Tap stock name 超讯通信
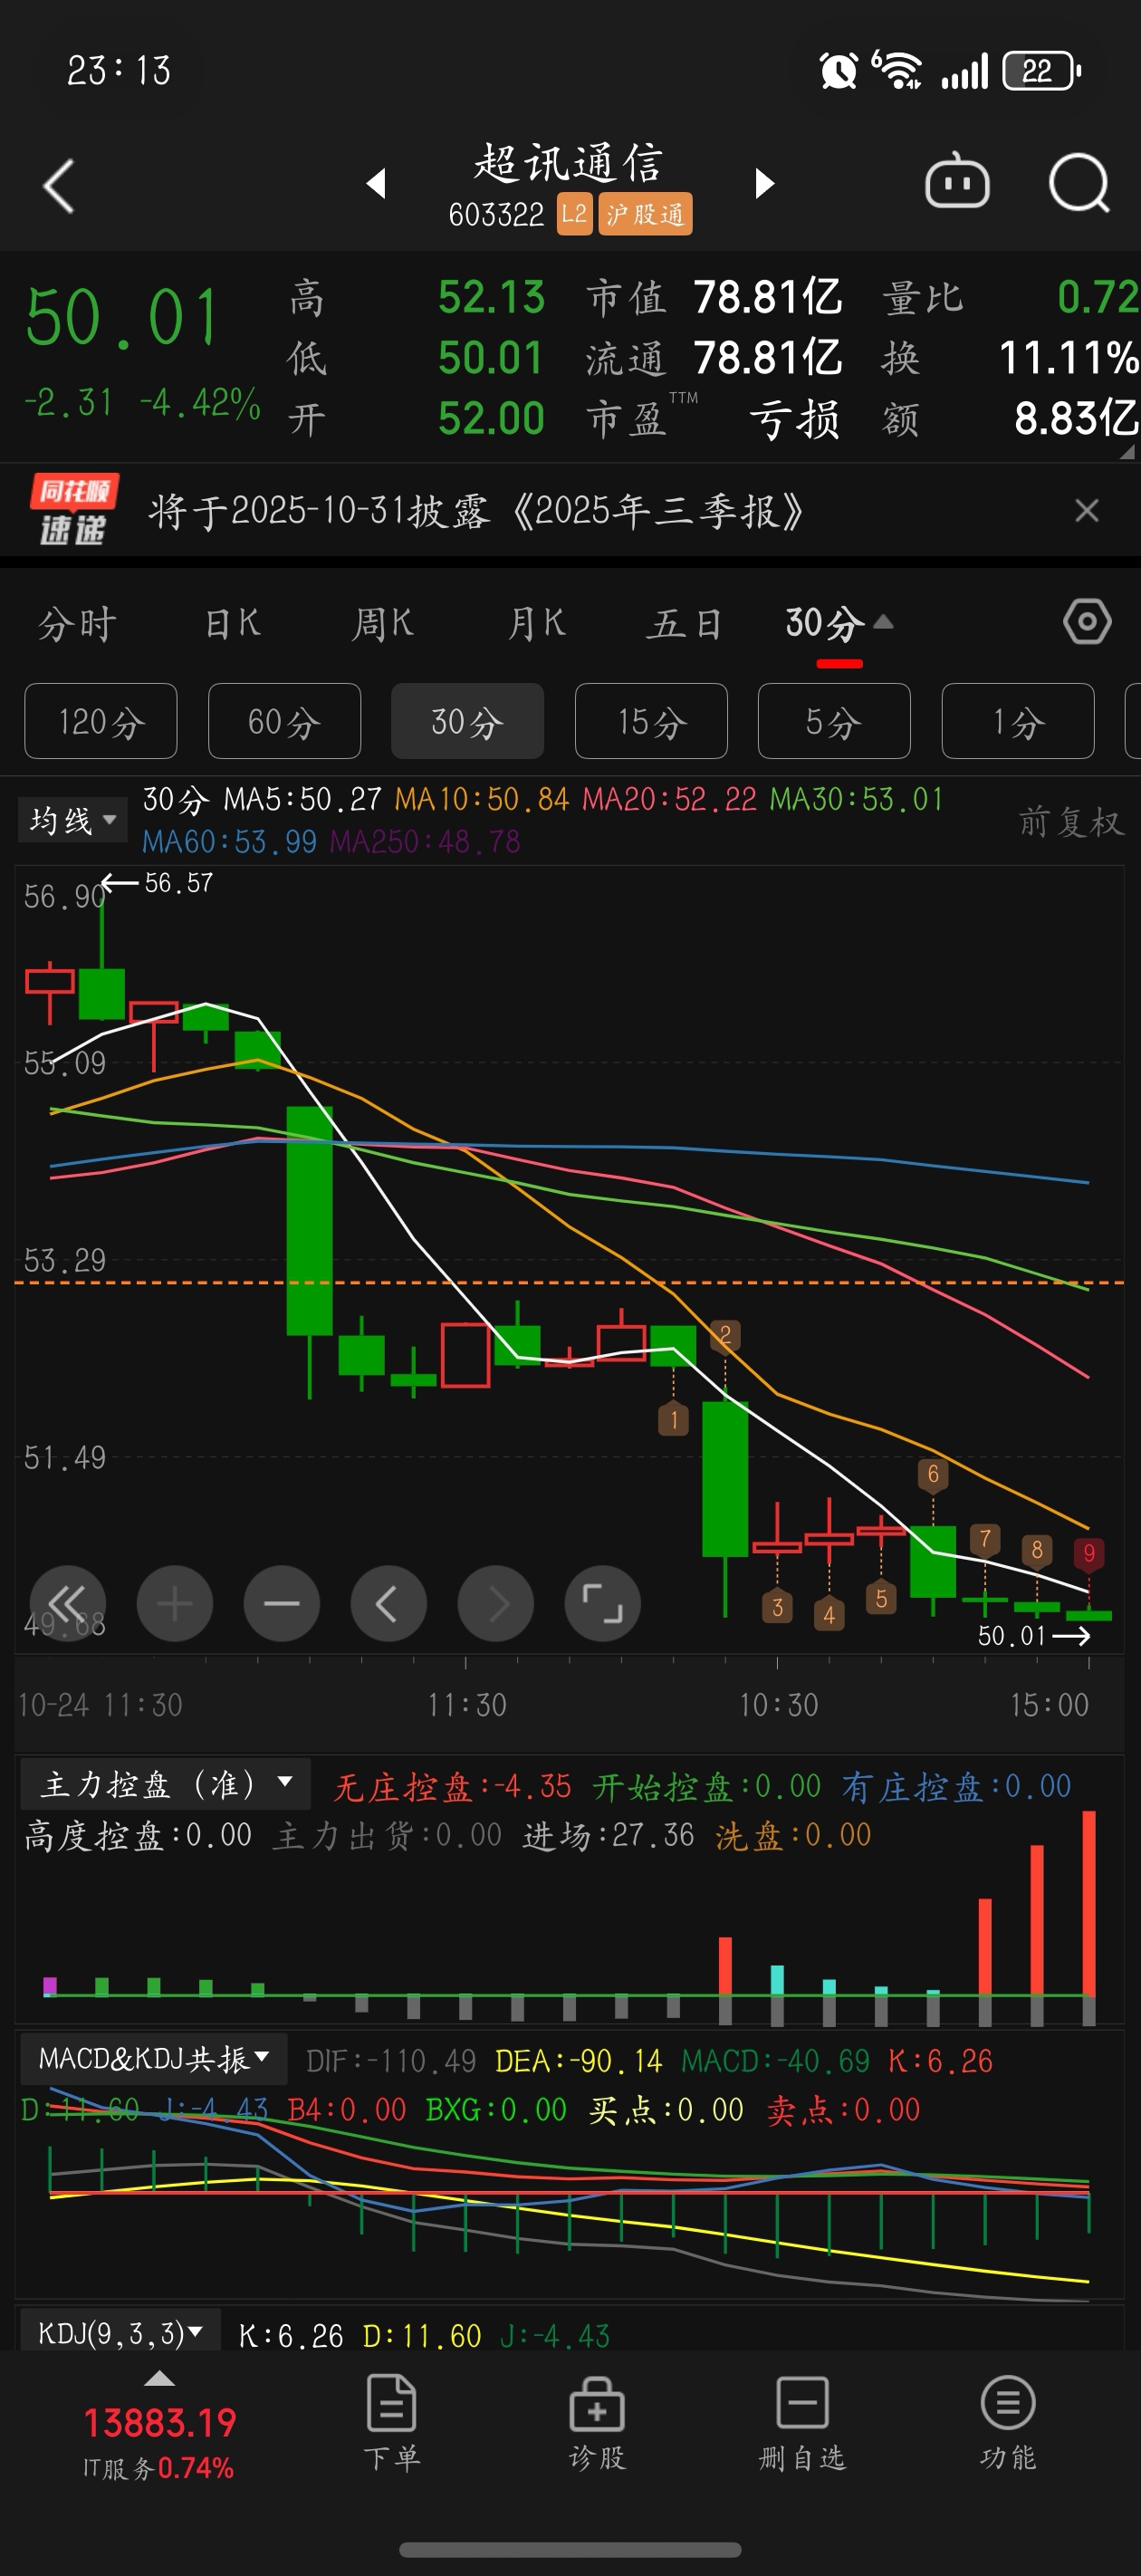Screen dimensions: 1141x2576 pos(569,162)
